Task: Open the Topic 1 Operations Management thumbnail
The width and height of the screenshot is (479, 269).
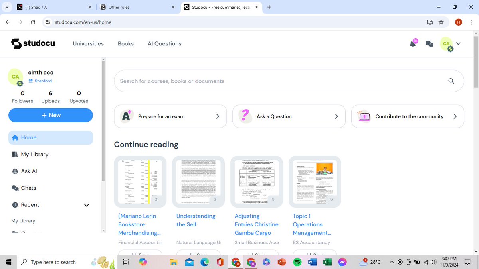Action: [315, 182]
